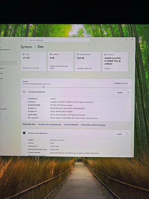Click the Find en indstilling search field
This screenshot has width=149, height=199.
57,40
